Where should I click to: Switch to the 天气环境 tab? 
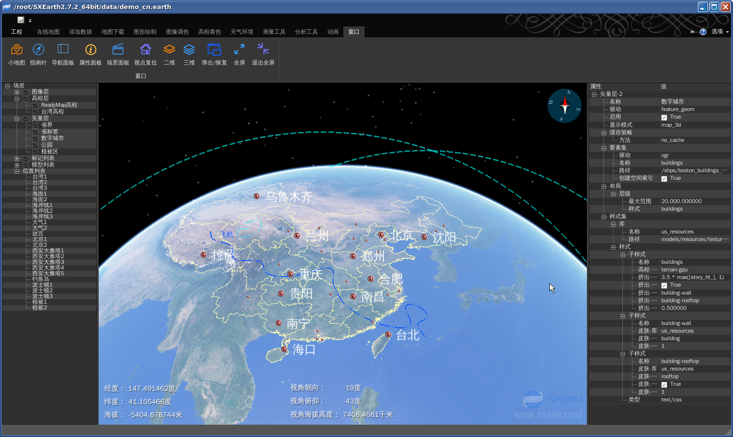pos(242,32)
